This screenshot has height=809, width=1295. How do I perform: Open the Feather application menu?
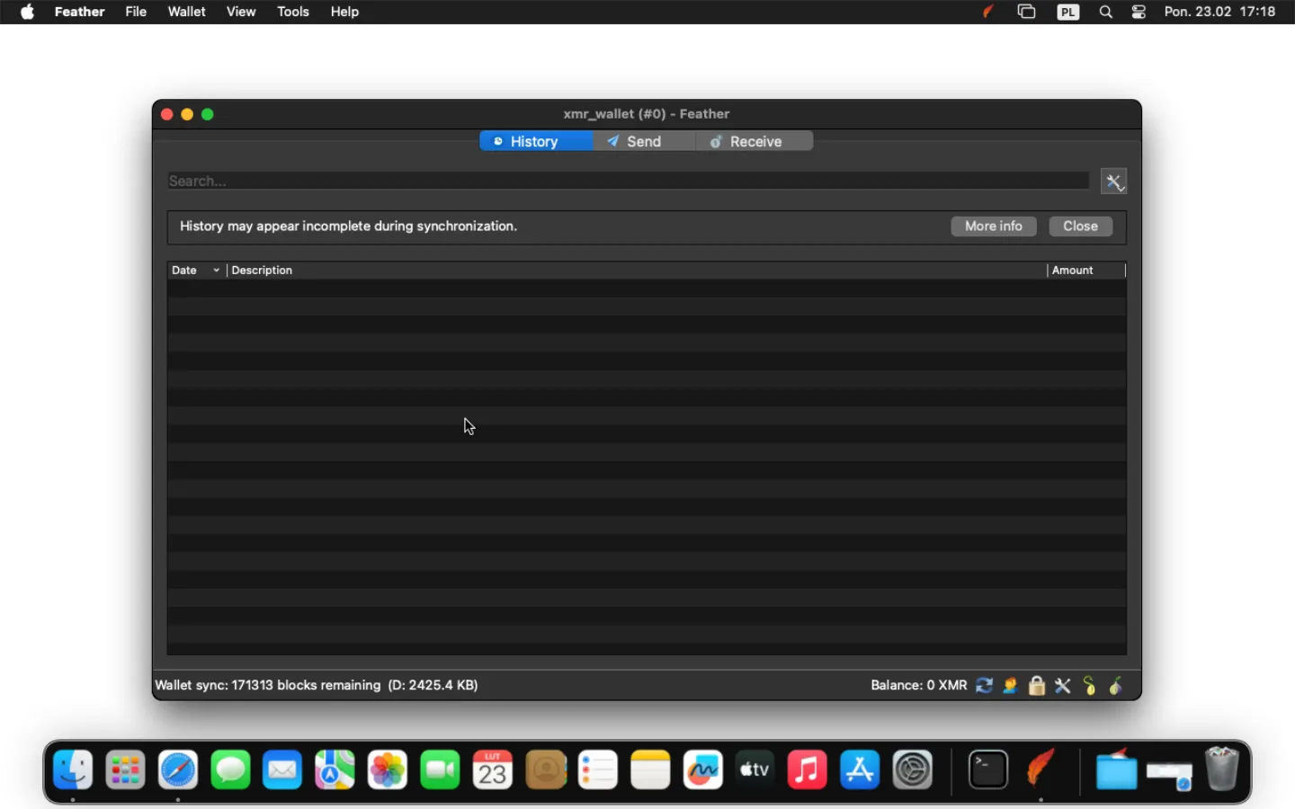(80, 12)
